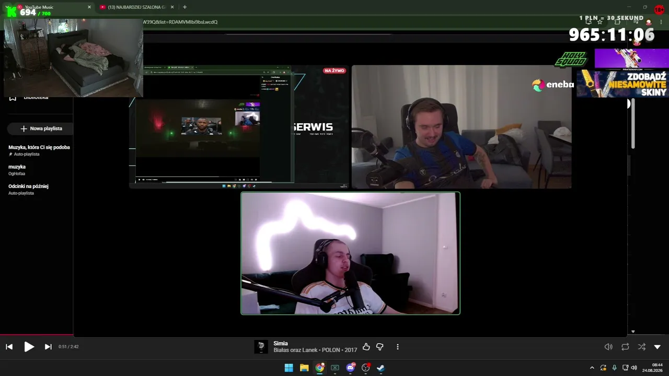
Task: Click the artist line 'Białas oraz Lanek'
Action: pos(296,350)
